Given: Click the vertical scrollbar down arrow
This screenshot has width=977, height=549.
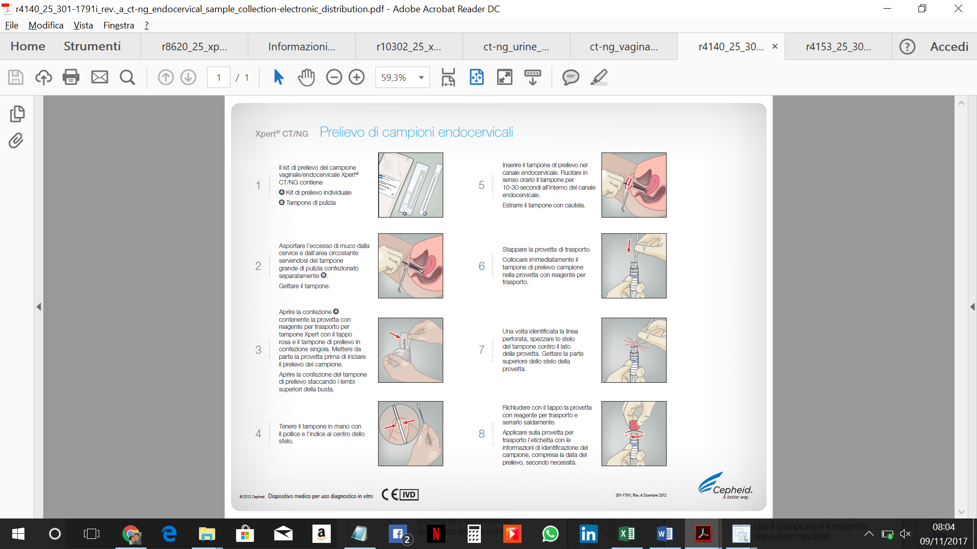Looking at the screenshot, I should coord(961,512).
